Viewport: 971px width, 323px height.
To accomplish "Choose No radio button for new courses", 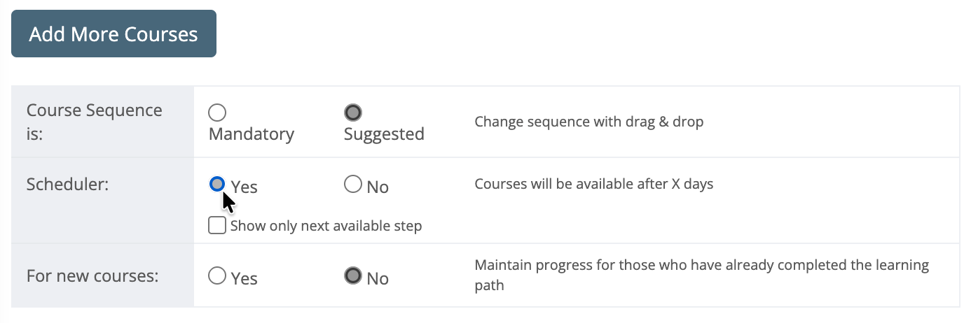I will [352, 276].
